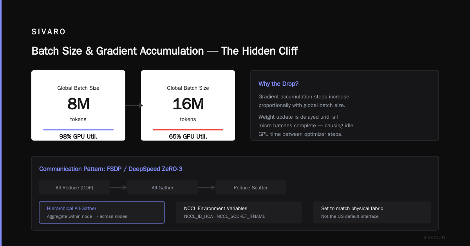
Task: Click the Reduce-Scatter box
Action: tap(251, 187)
